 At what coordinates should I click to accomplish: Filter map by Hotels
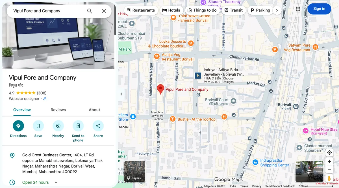coord(171,10)
